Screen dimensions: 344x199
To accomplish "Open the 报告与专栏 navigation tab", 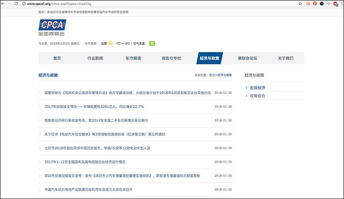I will (x=171, y=58).
